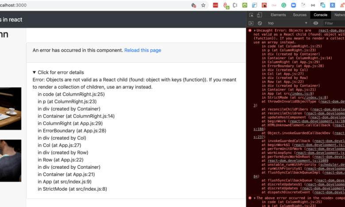Screen dimensions: 345x207
Task: Click 'in Container (at ColumnRight.js:14)' on the page
Action: pyautogui.click(x=76, y=116)
